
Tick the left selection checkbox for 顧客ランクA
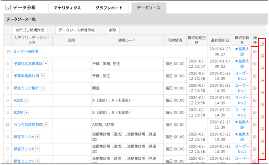[7, 137]
